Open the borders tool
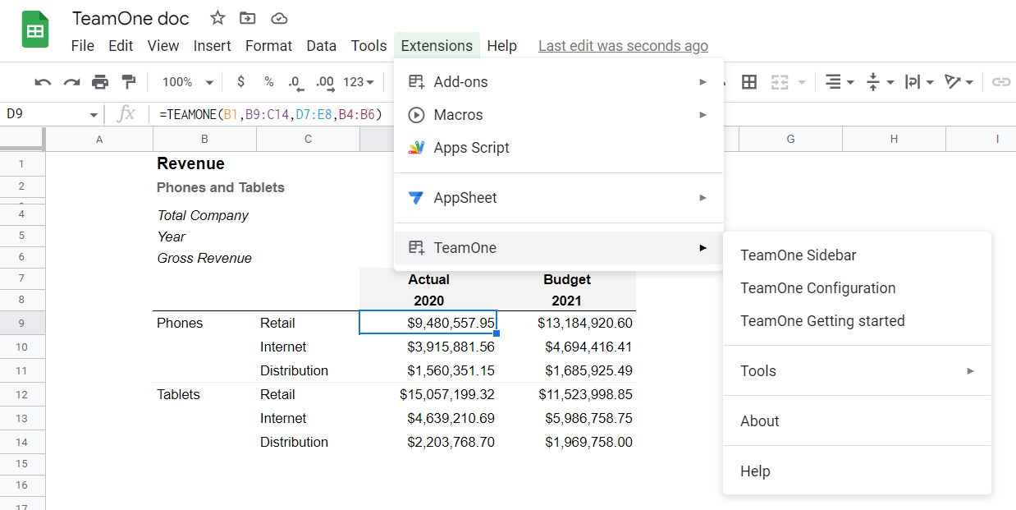This screenshot has height=510, width=1016. click(748, 82)
